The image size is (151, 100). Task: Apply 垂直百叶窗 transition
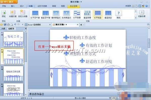click(x=46, y=15)
